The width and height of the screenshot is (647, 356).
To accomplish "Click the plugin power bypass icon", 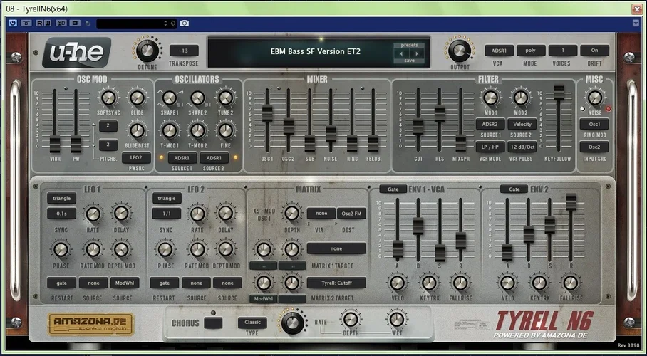I will point(13,23).
